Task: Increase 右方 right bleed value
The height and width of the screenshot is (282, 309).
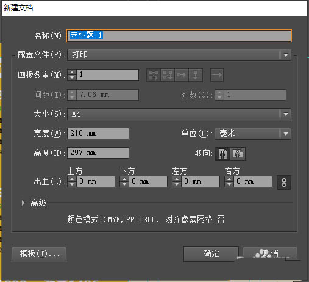Action: coord(229,179)
